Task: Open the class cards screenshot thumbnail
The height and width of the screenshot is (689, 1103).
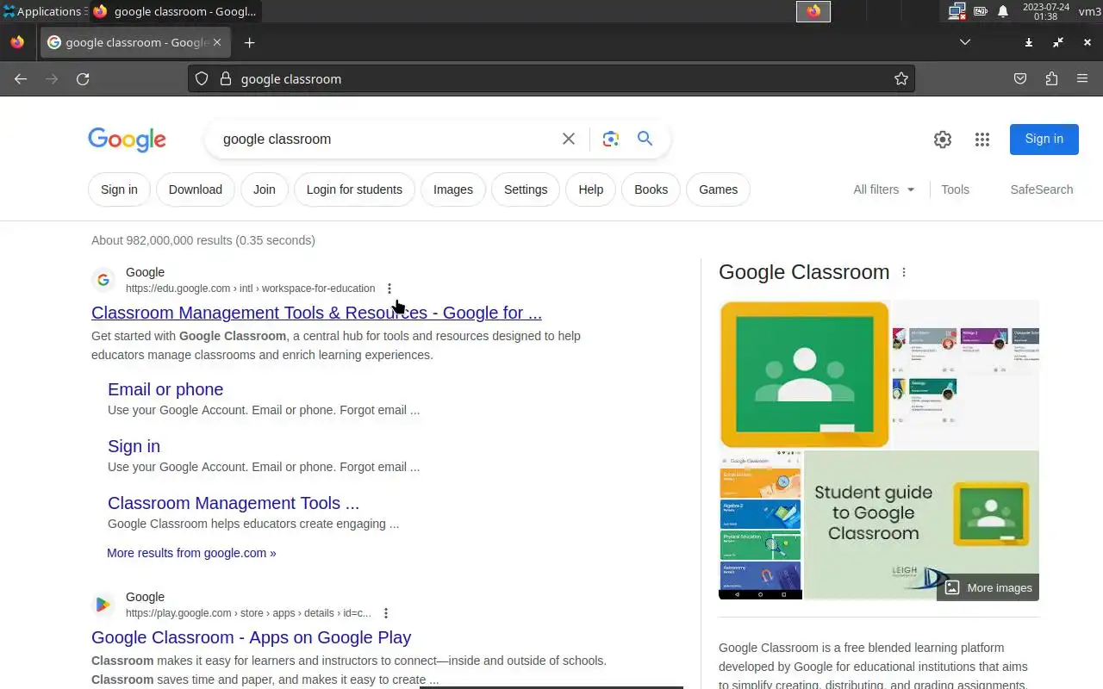Action: 965,374
